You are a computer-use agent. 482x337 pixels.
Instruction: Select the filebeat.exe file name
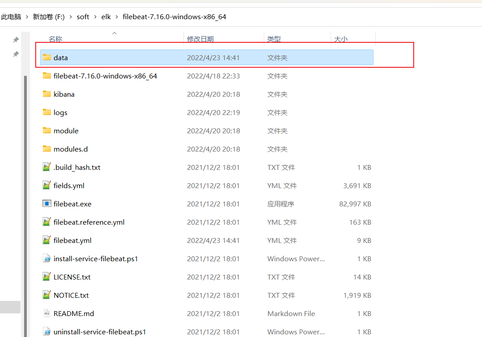coord(73,204)
